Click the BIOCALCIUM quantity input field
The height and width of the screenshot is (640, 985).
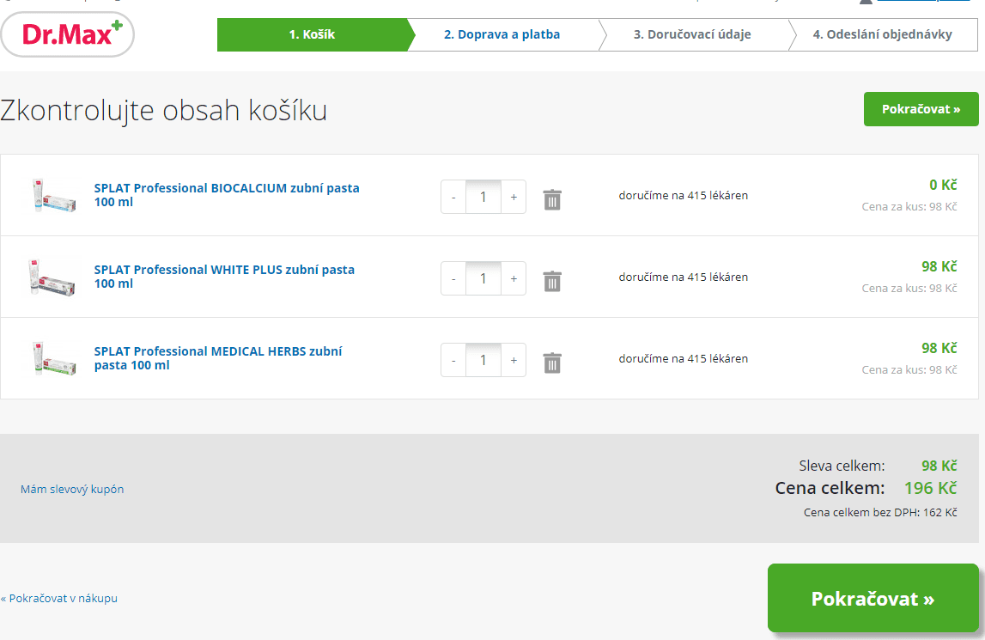[x=483, y=197]
